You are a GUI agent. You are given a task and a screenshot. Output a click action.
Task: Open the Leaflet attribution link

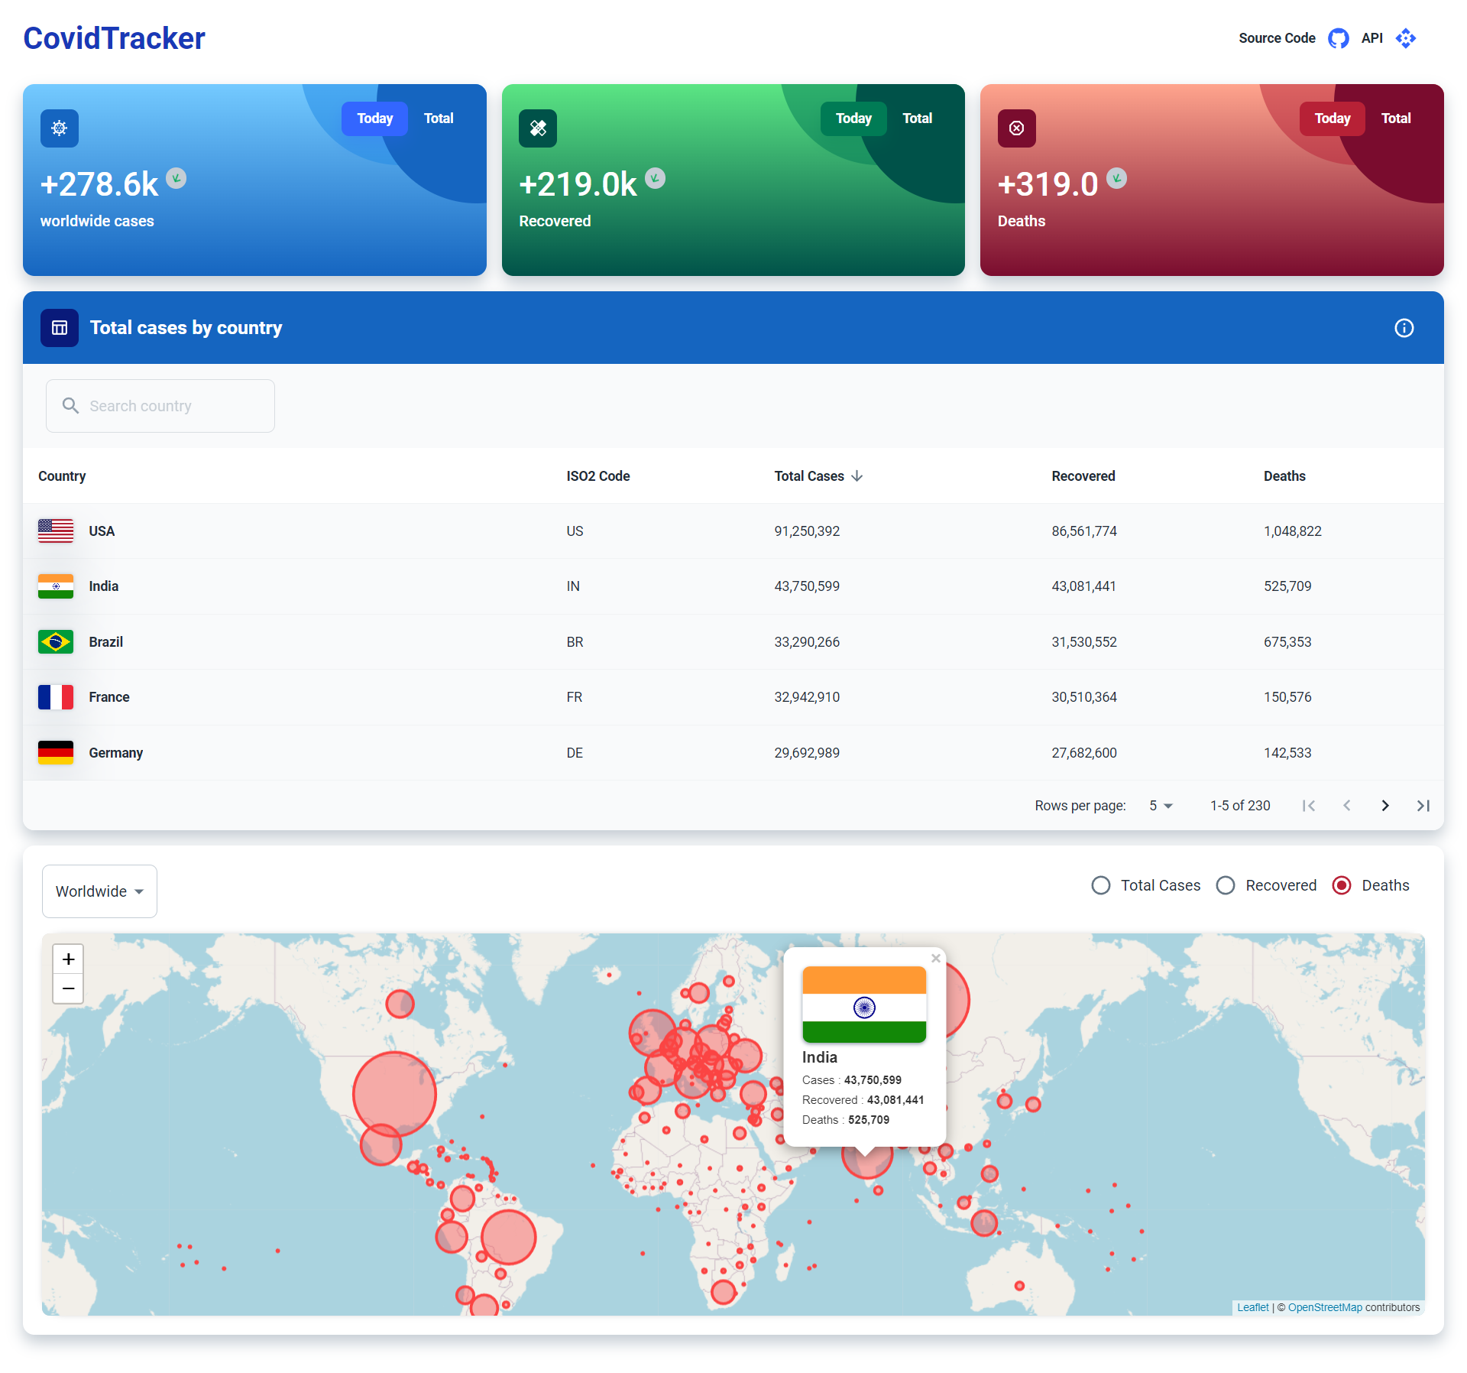click(1253, 1308)
